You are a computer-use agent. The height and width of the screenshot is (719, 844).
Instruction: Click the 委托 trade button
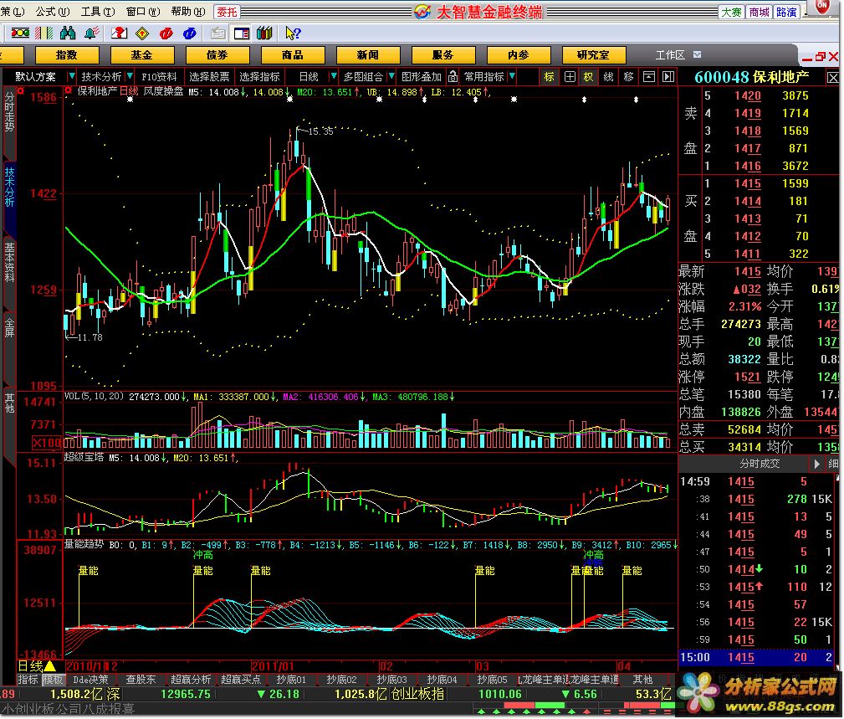[227, 12]
